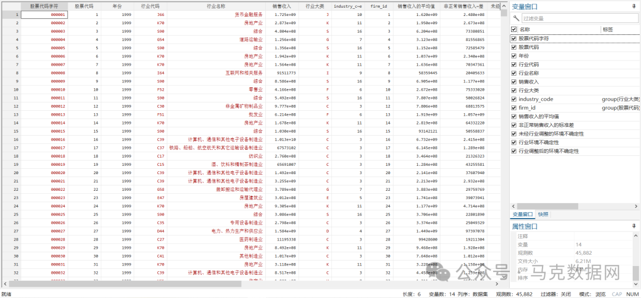Select row number 16 in row header
The width and height of the screenshot is (641, 298).
click(x=10, y=140)
